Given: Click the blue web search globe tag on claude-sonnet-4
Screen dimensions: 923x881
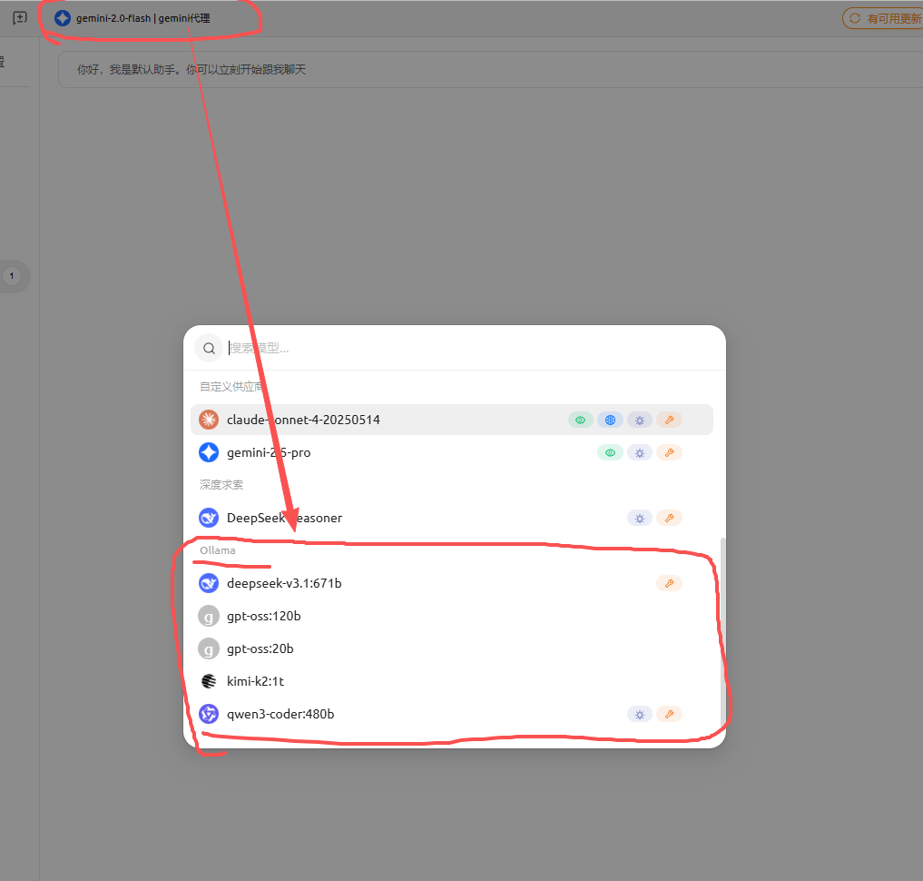Looking at the screenshot, I should pos(610,420).
